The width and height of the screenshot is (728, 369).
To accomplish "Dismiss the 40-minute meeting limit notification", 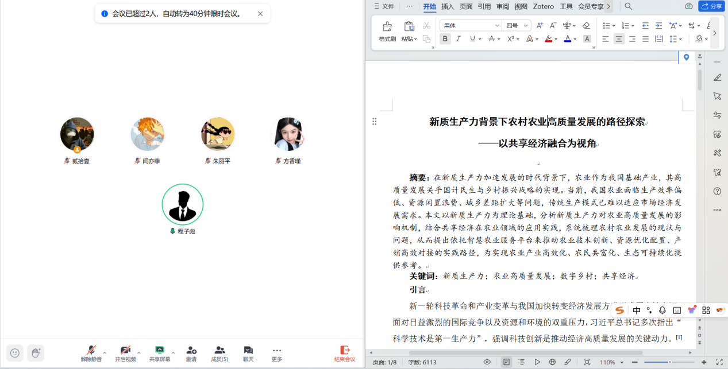I will pos(260,14).
